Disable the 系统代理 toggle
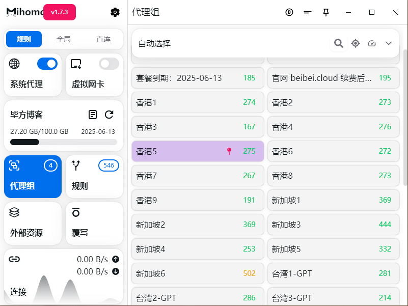The height and width of the screenshot is (306, 408). (x=47, y=64)
